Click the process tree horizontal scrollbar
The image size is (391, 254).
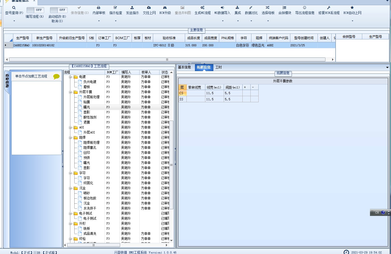[x=93, y=245]
